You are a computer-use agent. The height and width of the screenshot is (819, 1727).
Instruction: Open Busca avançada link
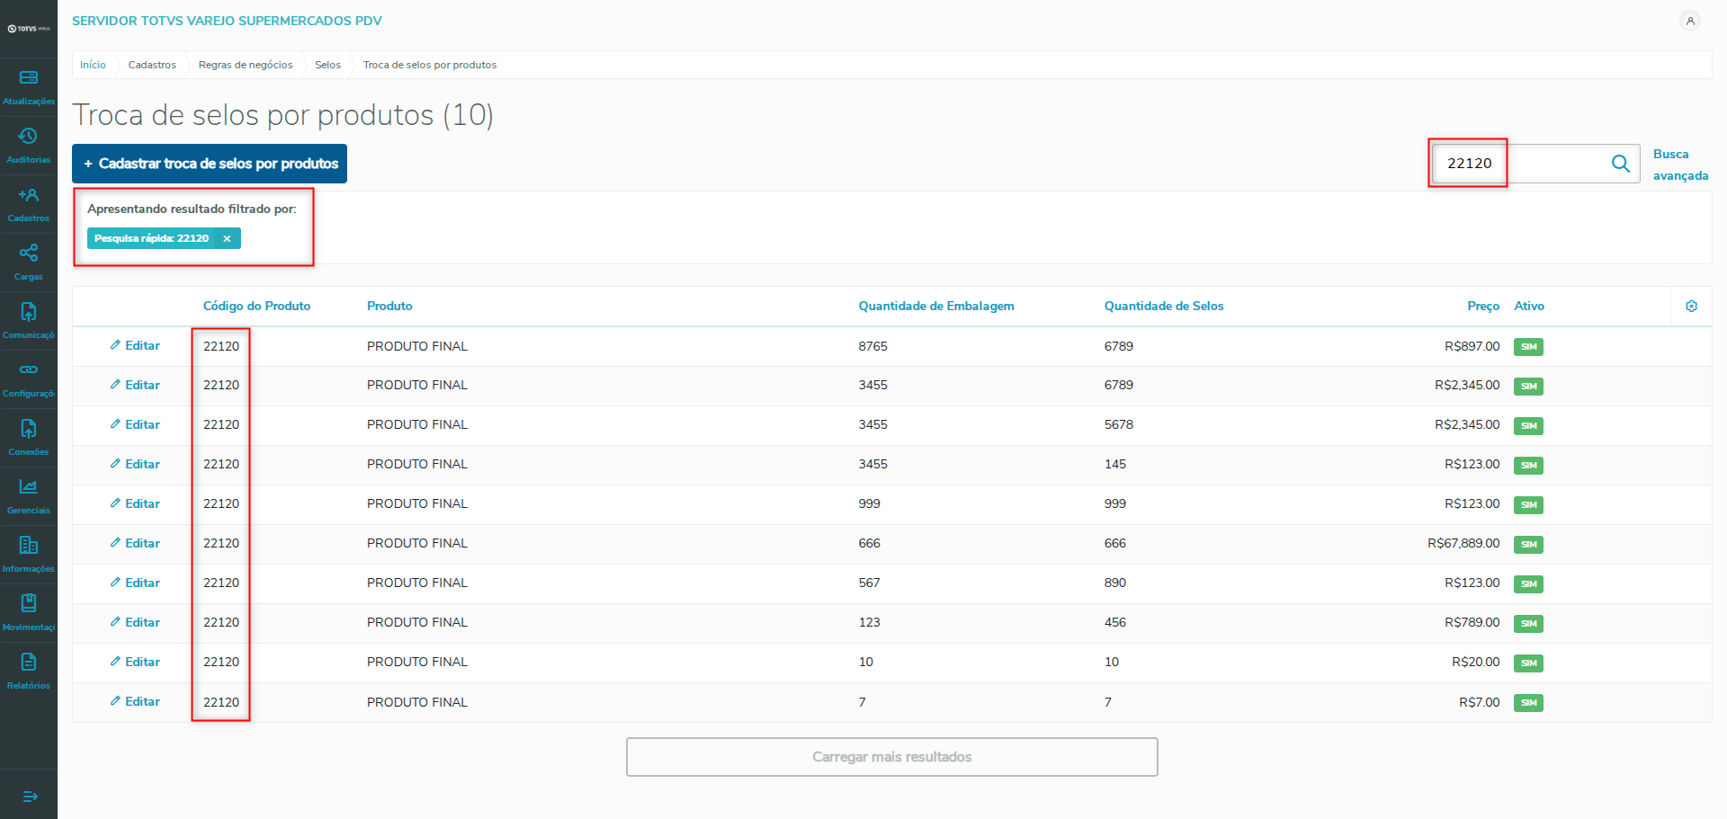1679,165
